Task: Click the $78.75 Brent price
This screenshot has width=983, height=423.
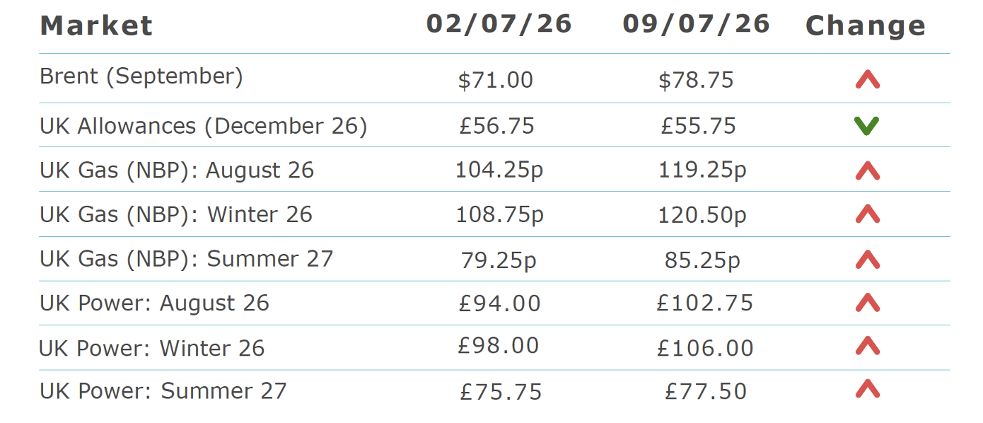Action: pyautogui.click(x=696, y=80)
